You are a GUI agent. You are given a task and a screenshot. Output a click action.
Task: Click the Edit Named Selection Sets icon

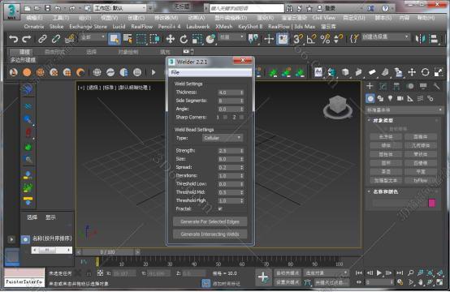(x=354, y=39)
